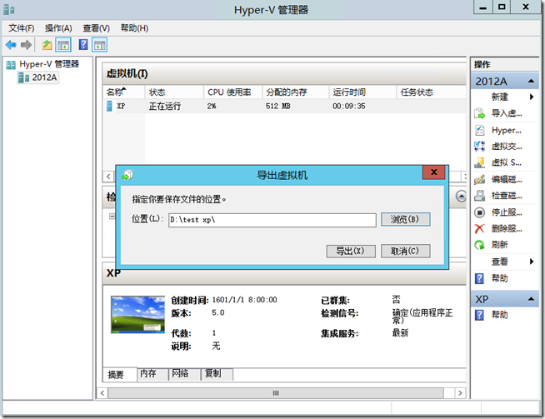This screenshot has width=545, height=419.
Task: Click the bottom scrollbar right arrow
Action: (460, 393)
